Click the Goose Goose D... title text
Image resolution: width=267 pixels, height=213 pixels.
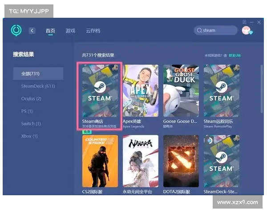[180, 122]
